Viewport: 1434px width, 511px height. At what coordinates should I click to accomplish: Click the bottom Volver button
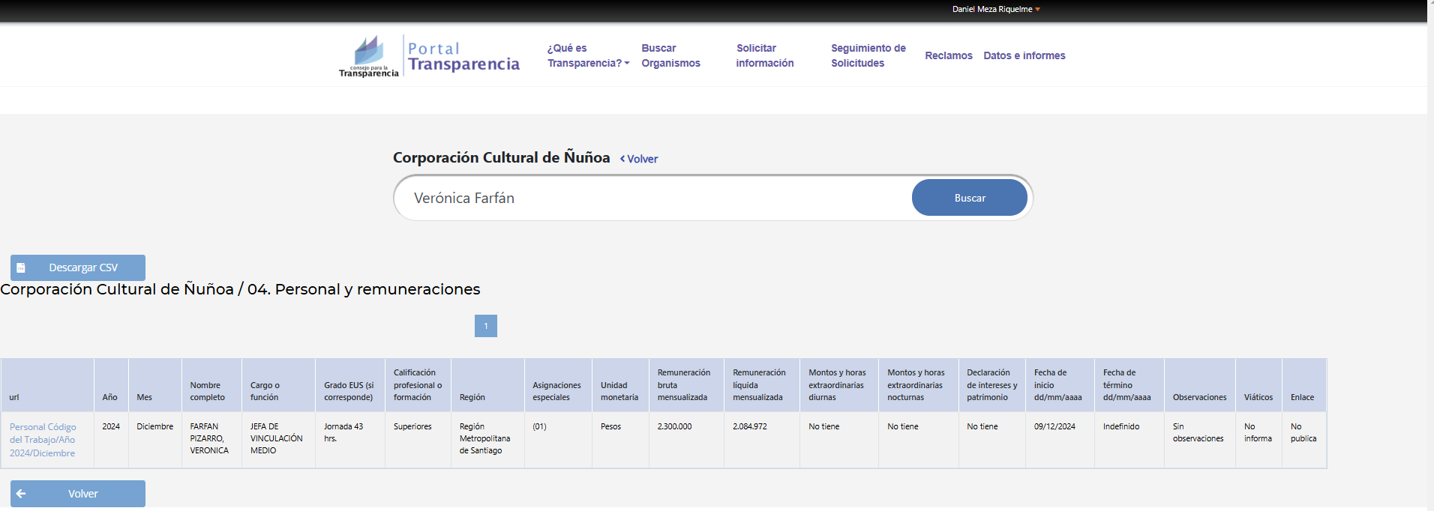[x=78, y=494]
